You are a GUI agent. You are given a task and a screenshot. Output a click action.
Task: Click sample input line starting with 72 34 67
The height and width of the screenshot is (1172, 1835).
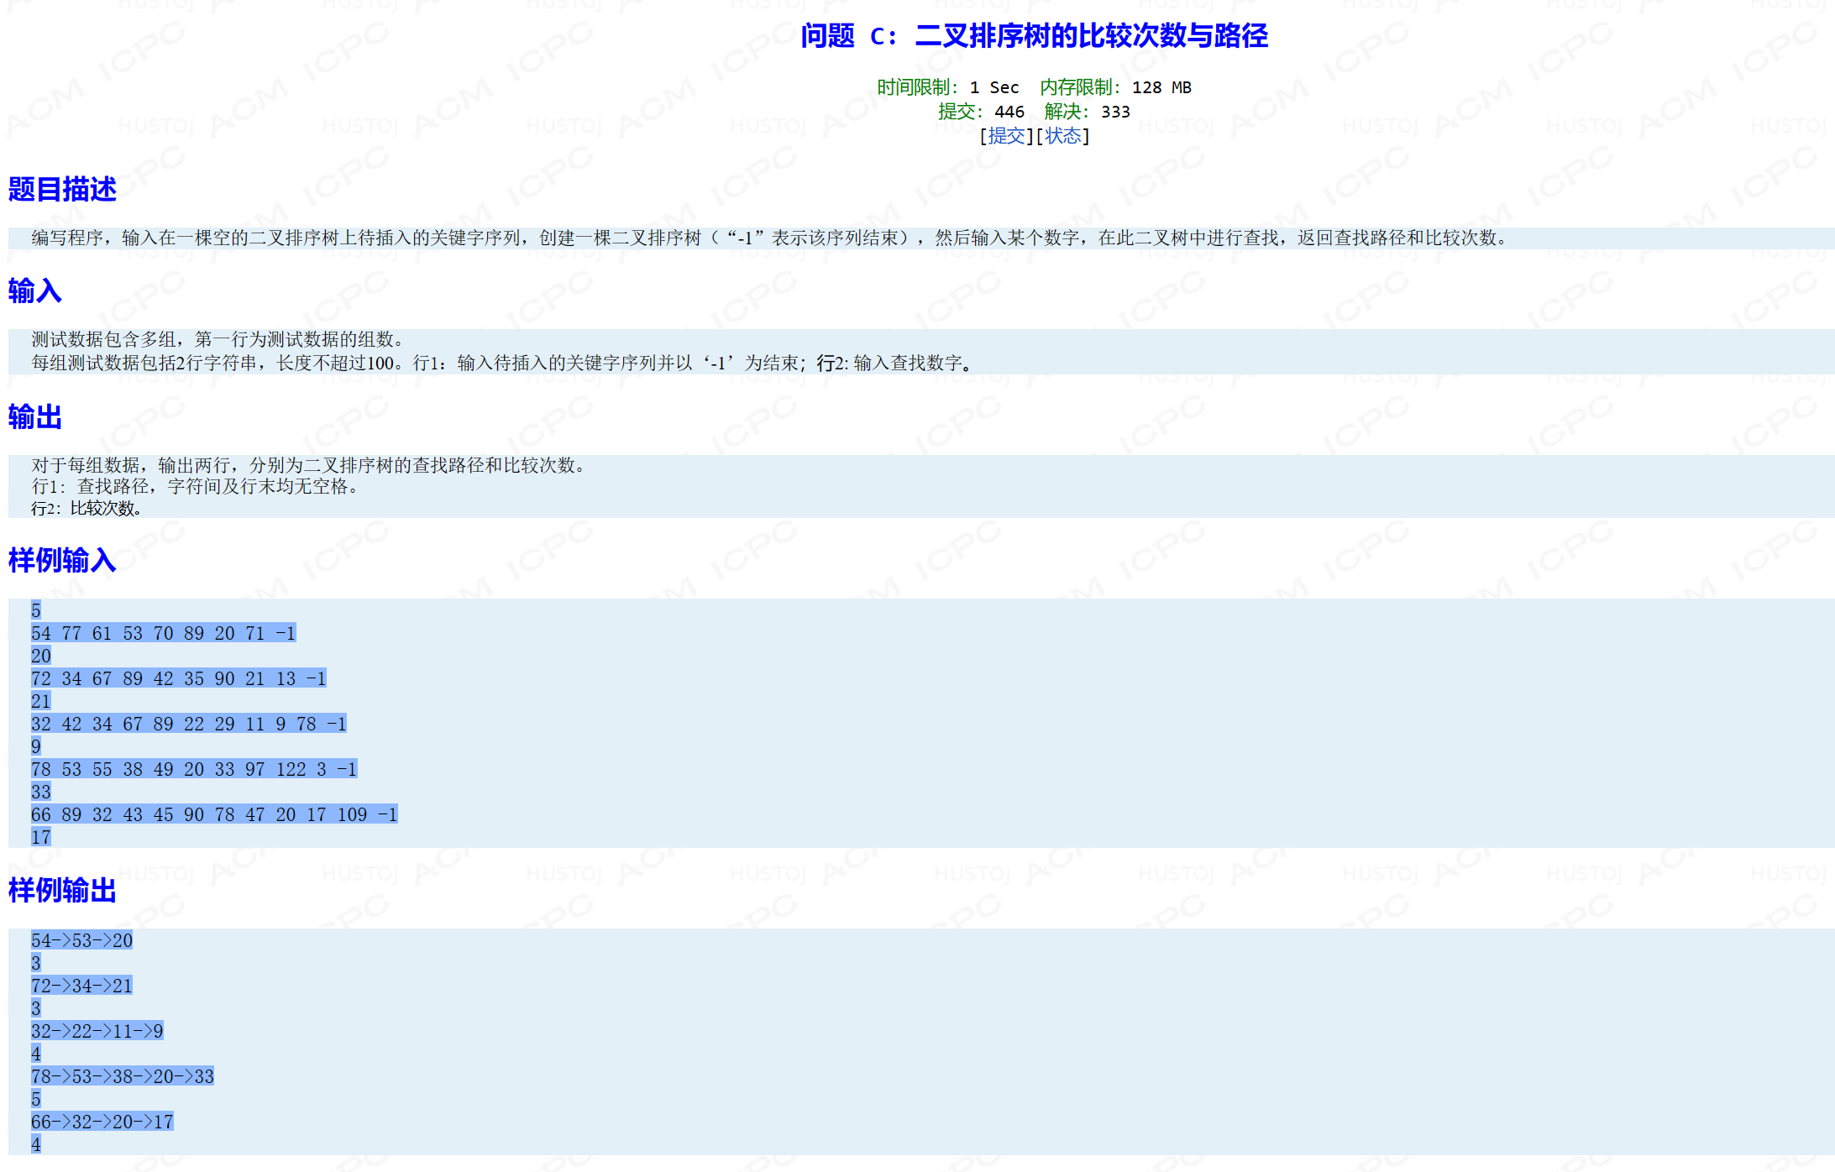click(x=178, y=679)
